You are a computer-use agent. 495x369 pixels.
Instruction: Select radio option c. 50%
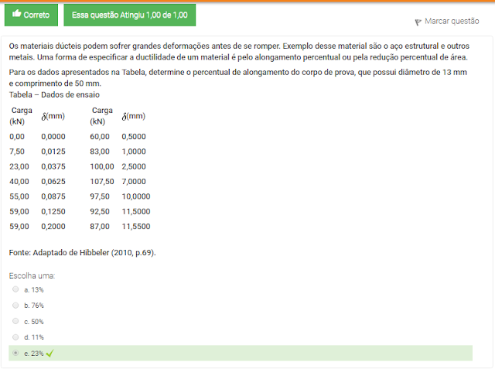tap(15, 321)
